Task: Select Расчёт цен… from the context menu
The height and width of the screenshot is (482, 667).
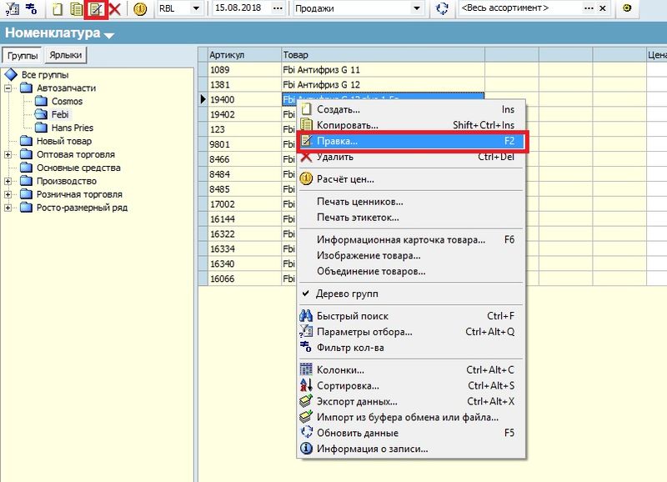Action: tap(411, 179)
